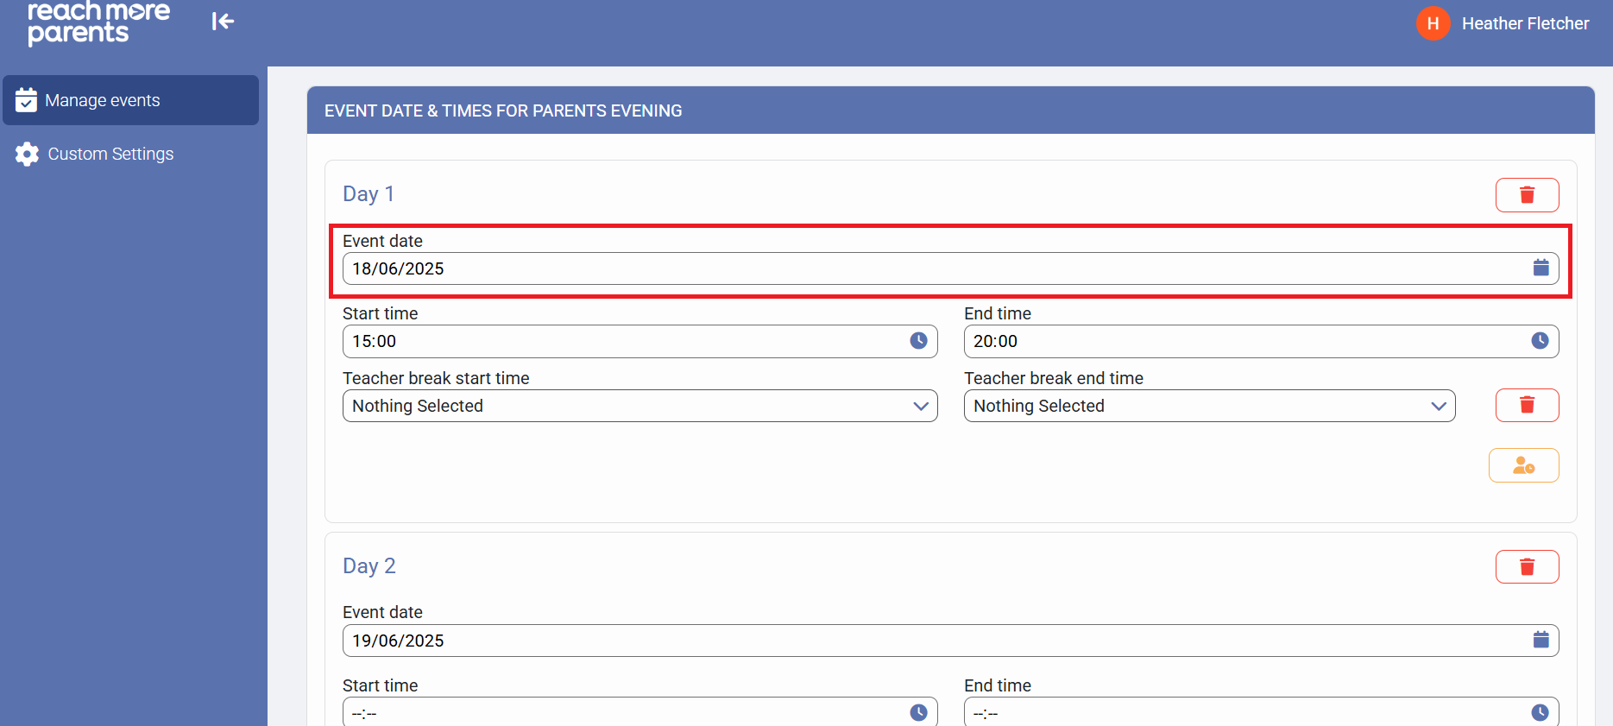Expand the Teacher break end time dropdown
The height and width of the screenshot is (726, 1613).
pyautogui.click(x=1209, y=406)
